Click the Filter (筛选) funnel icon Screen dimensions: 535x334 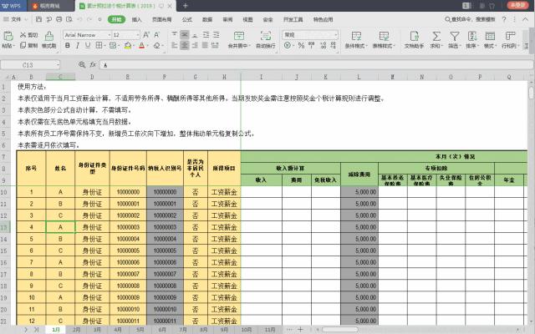(x=455, y=36)
